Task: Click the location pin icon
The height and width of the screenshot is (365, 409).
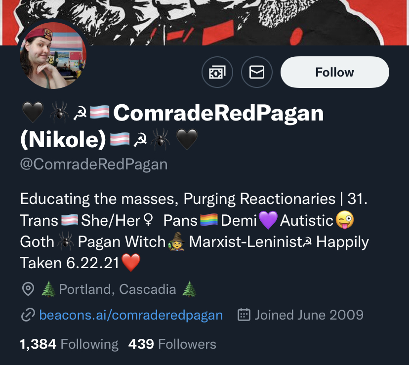Action: pos(28,289)
